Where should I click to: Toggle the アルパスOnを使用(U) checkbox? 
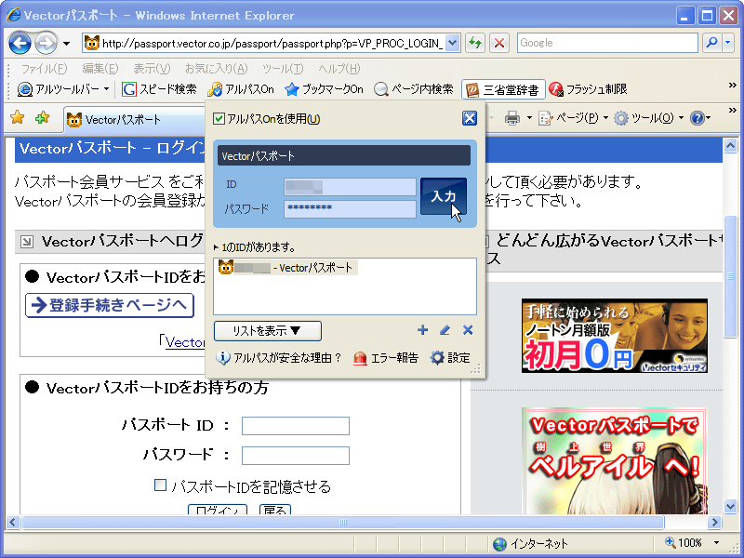click(219, 119)
